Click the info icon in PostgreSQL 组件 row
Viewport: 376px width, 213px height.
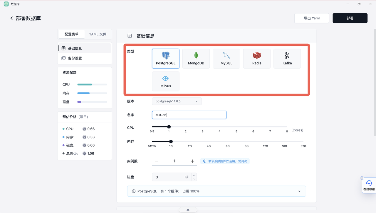(134, 191)
